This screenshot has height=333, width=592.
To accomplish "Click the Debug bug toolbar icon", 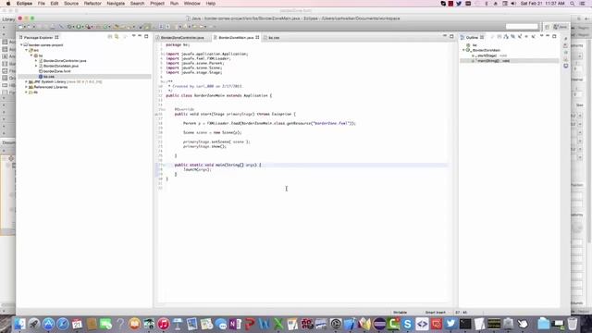I will (69, 27).
